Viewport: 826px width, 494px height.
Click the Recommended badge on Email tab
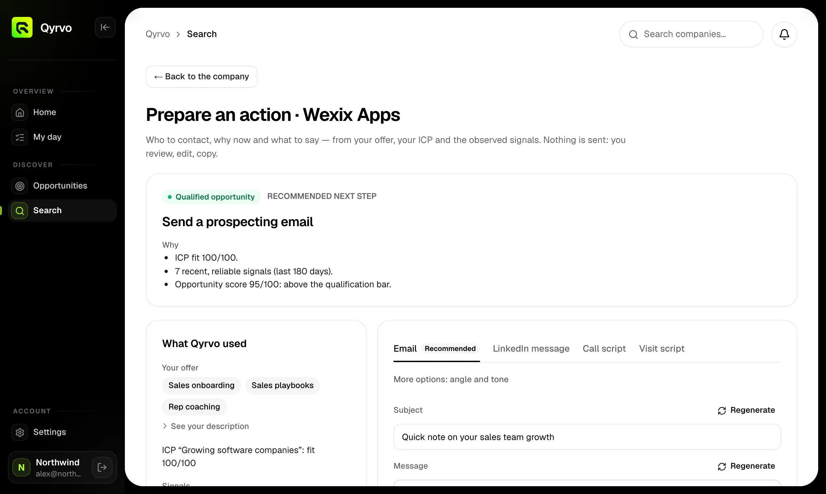(450, 348)
